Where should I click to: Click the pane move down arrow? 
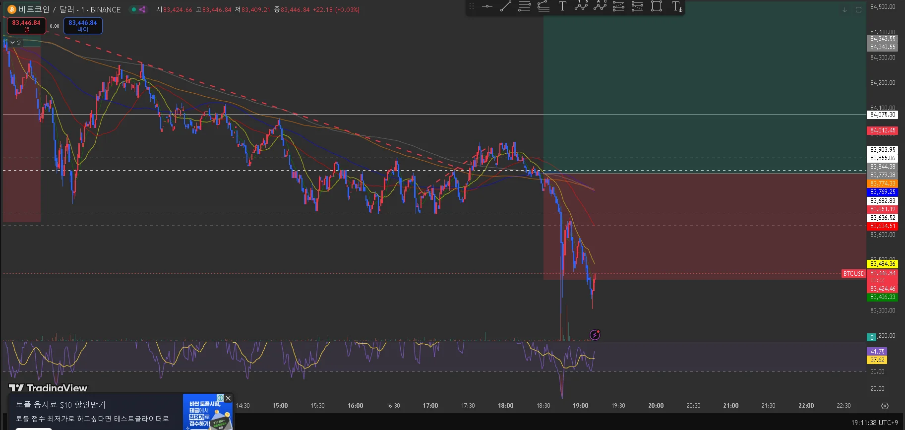click(845, 9)
